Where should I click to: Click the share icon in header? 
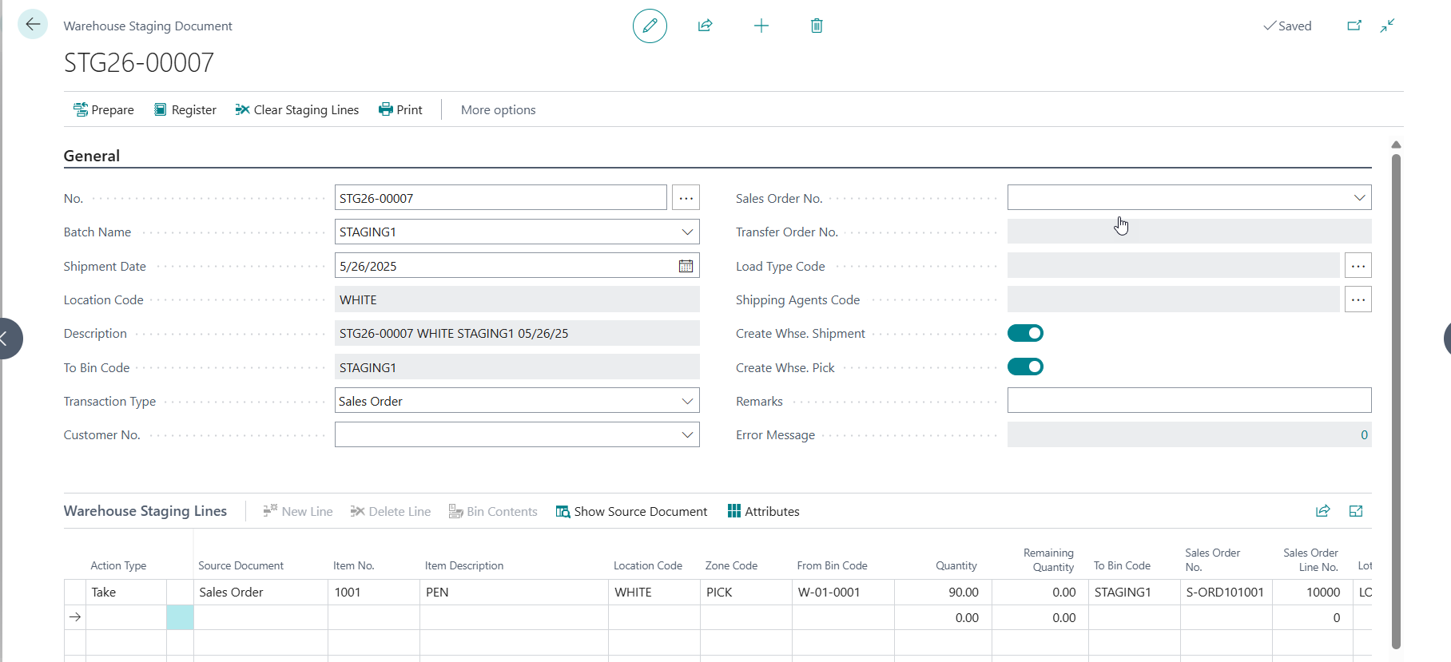click(705, 26)
